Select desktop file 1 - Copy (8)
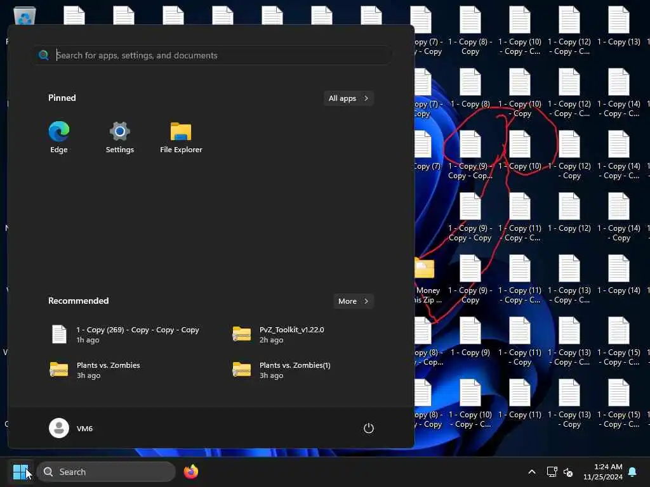 click(x=470, y=89)
